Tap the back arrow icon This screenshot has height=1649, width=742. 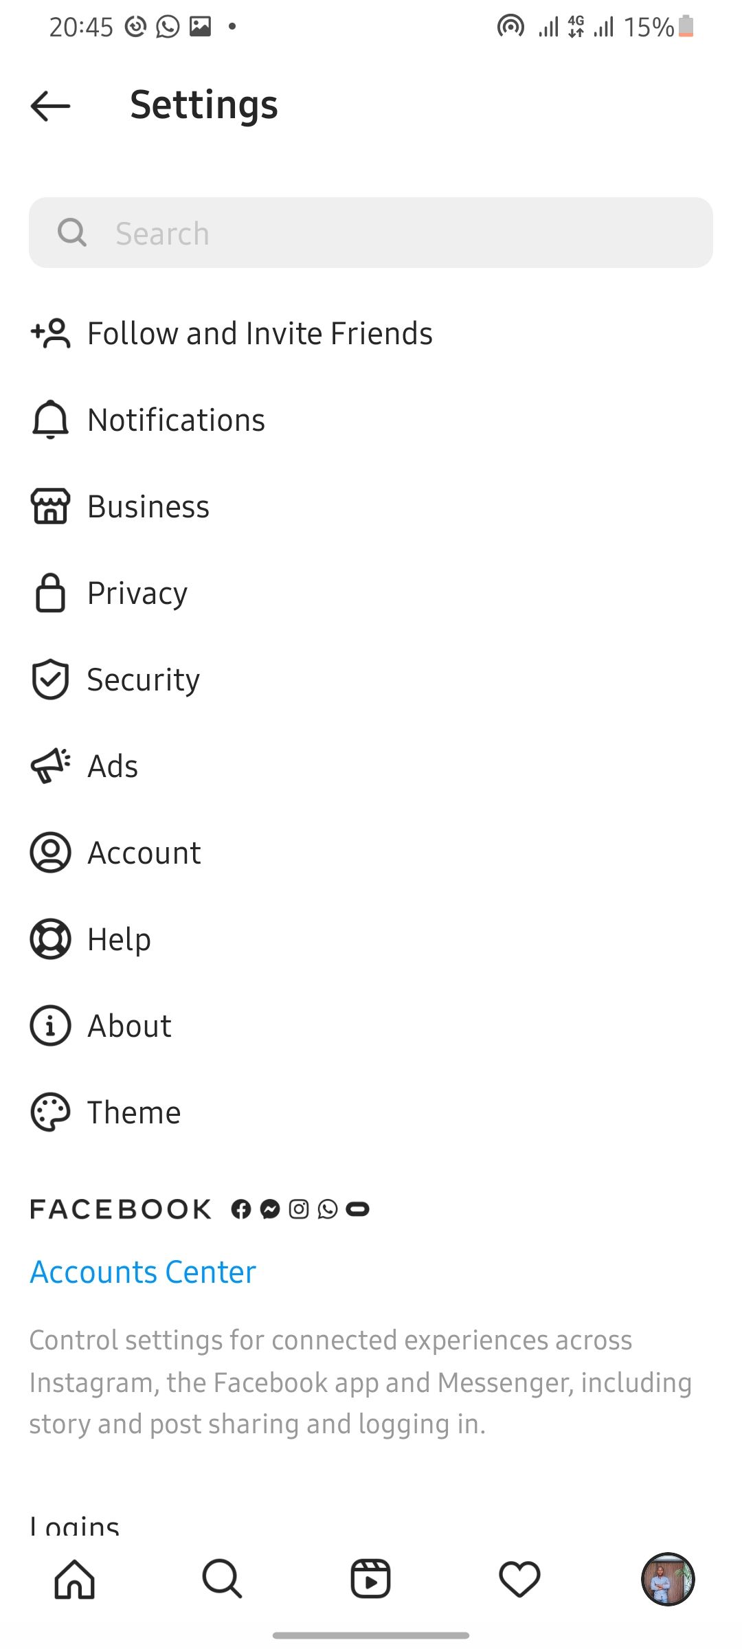[51, 106]
